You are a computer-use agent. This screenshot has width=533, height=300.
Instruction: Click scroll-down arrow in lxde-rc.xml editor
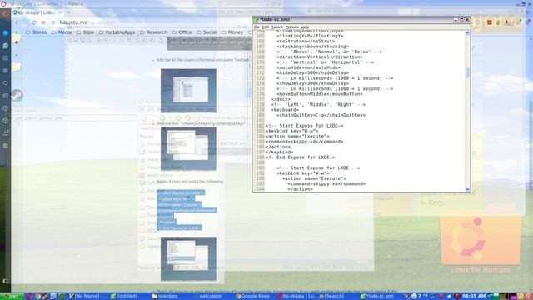467,189
